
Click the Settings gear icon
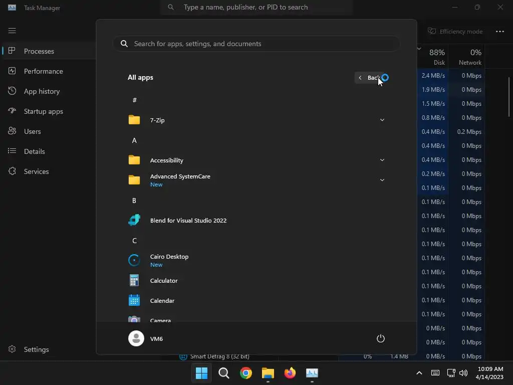click(12, 349)
